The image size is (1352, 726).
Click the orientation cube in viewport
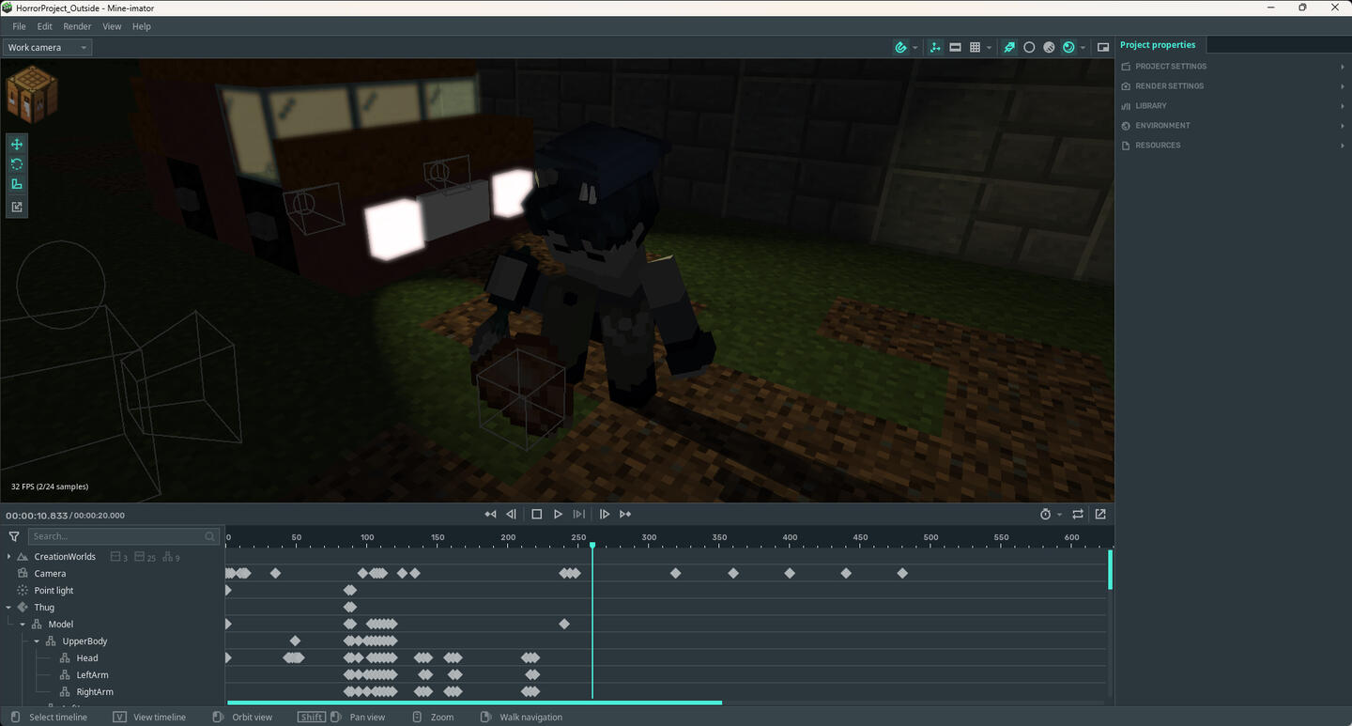[32, 95]
